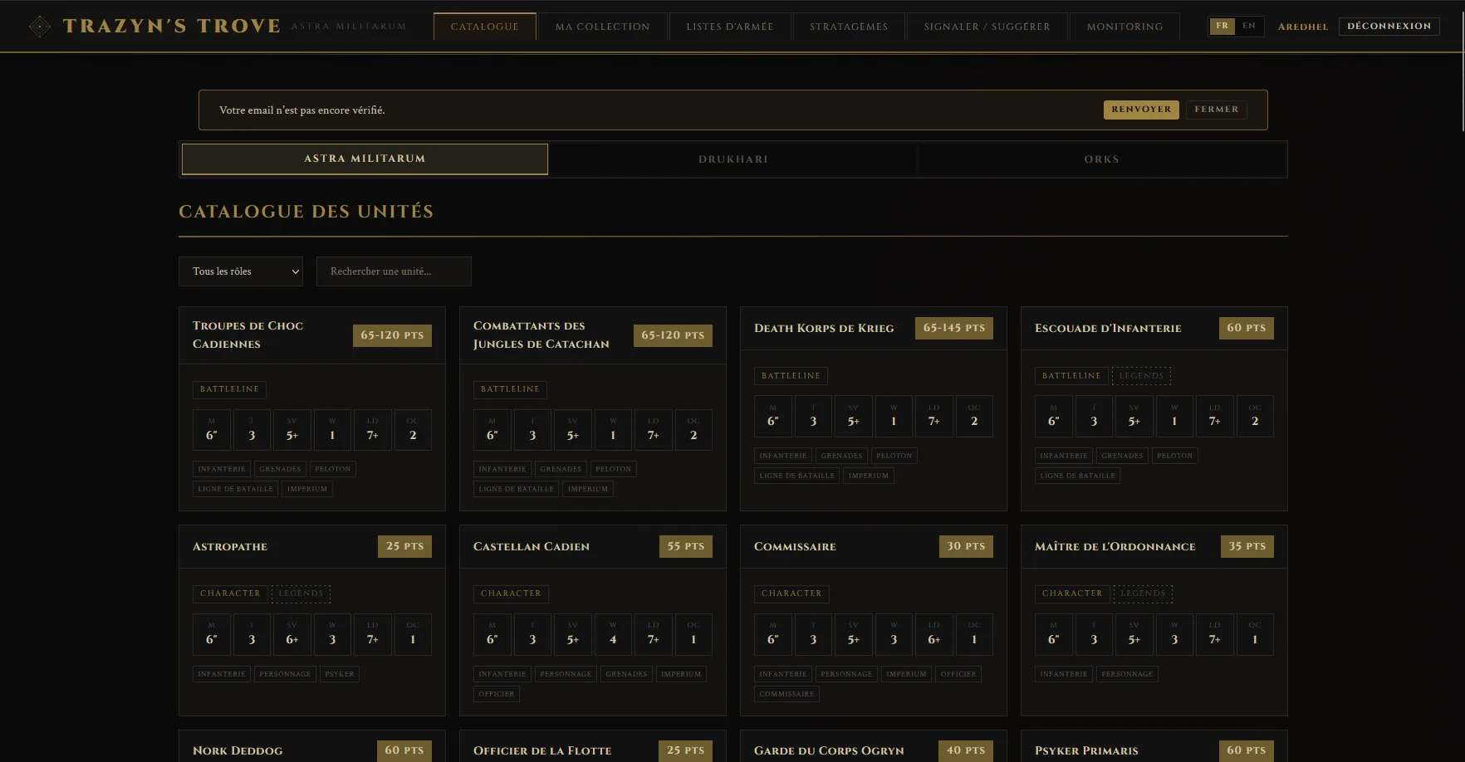Click 35 PTS badge on Maître de l'Ordonnance
The width and height of the screenshot is (1465, 762).
click(1247, 546)
